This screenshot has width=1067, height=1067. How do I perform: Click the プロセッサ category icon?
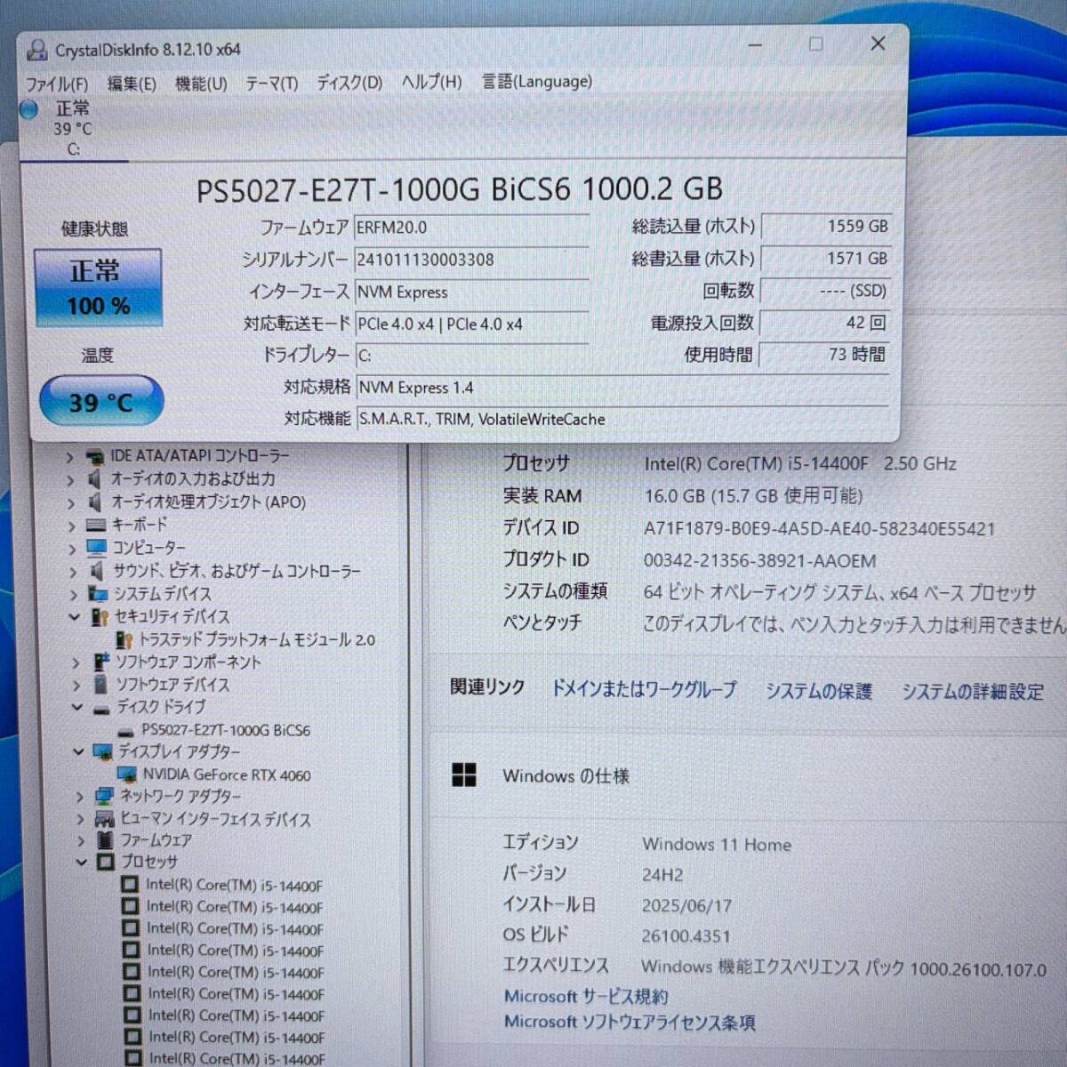coord(106,862)
